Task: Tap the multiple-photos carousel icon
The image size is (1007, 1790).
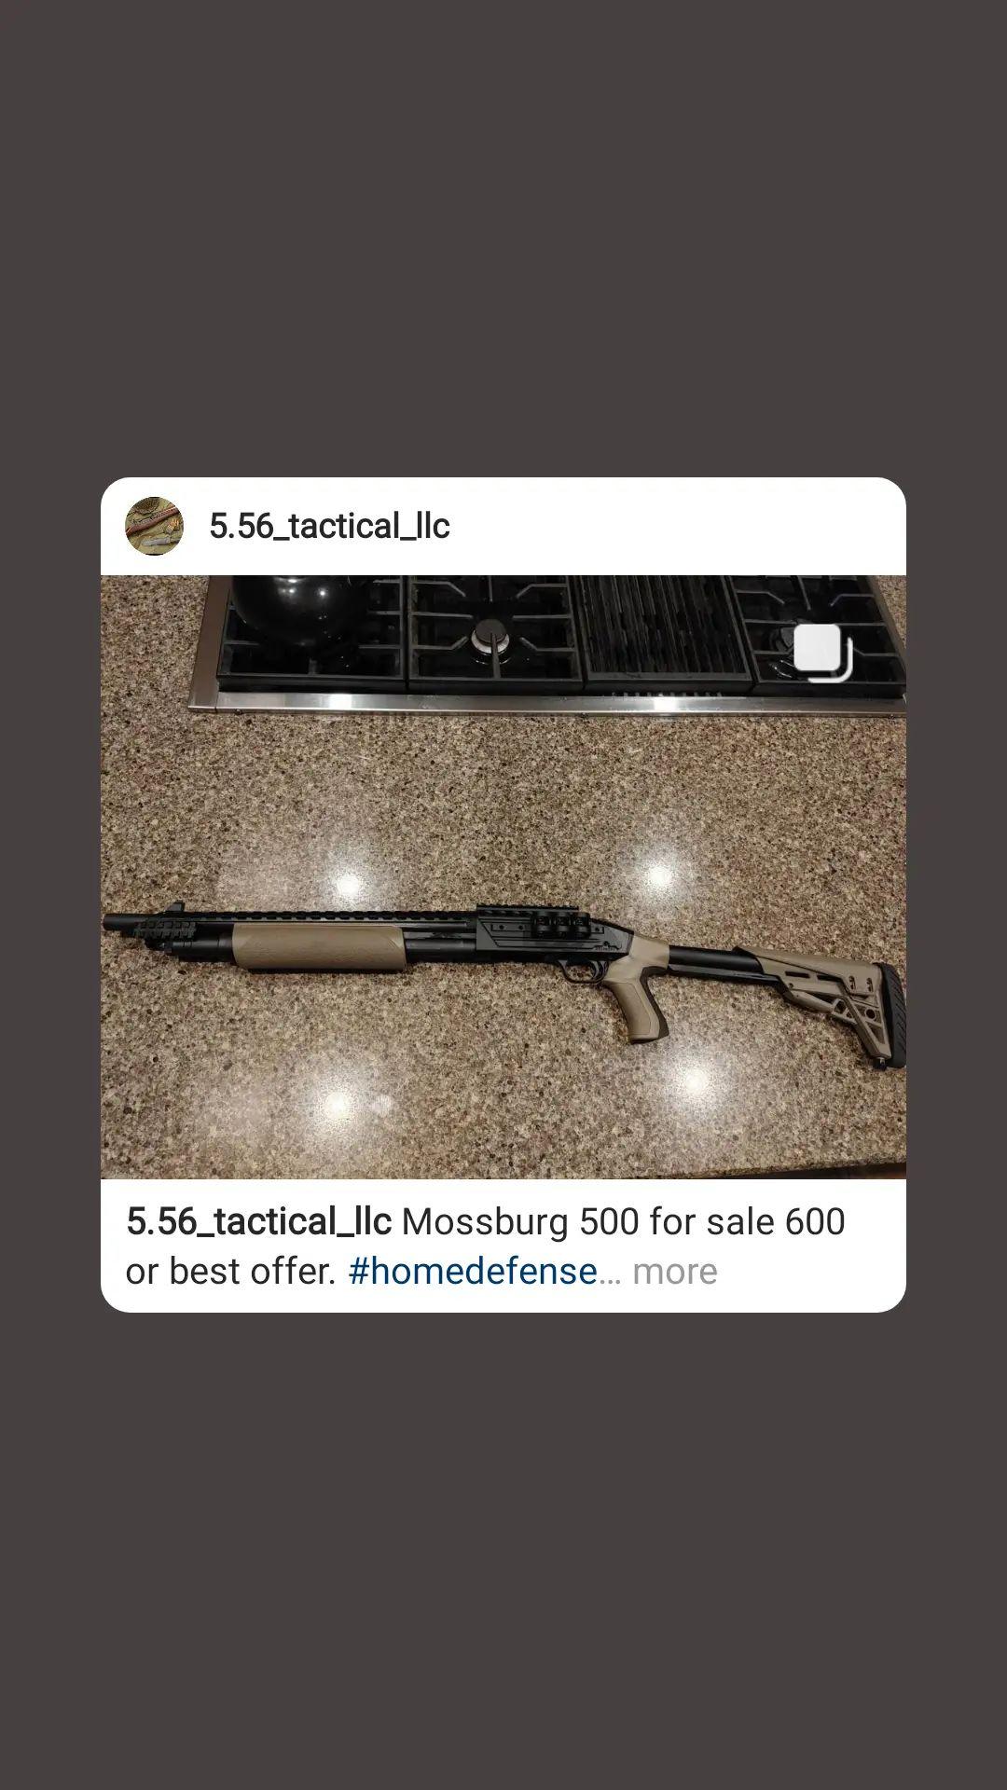Action: (x=822, y=653)
